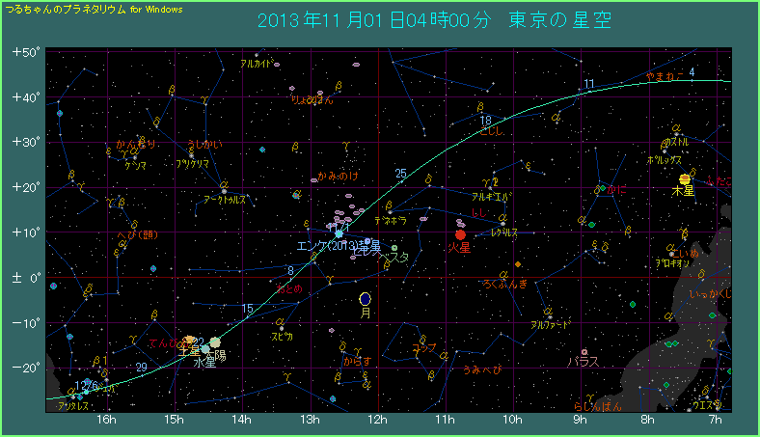Click the yellow Jupiter (木星) planet icon
Image resolution: width=760 pixels, height=437 pixels.
tap(685, 179)
